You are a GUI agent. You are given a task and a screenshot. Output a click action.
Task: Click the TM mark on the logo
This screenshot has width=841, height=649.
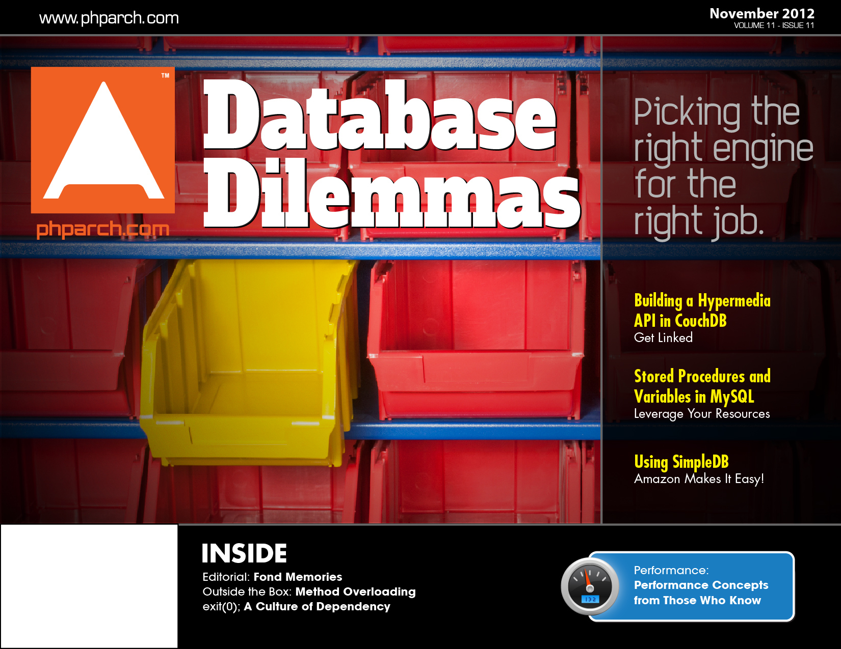(x=165, y=75)
